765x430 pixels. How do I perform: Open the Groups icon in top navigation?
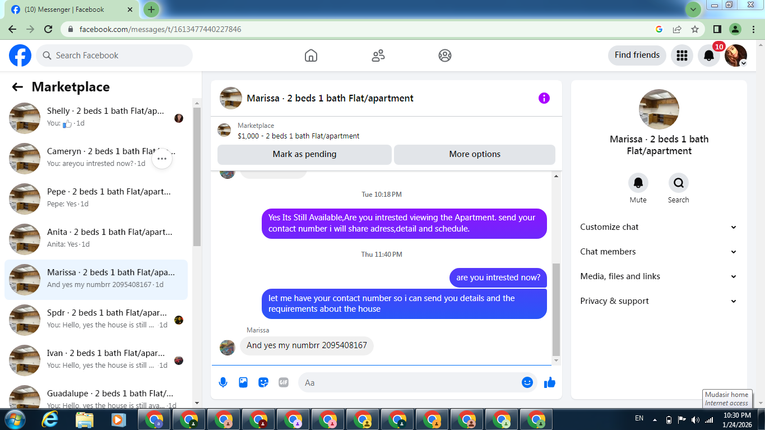[x=445, y=56]
